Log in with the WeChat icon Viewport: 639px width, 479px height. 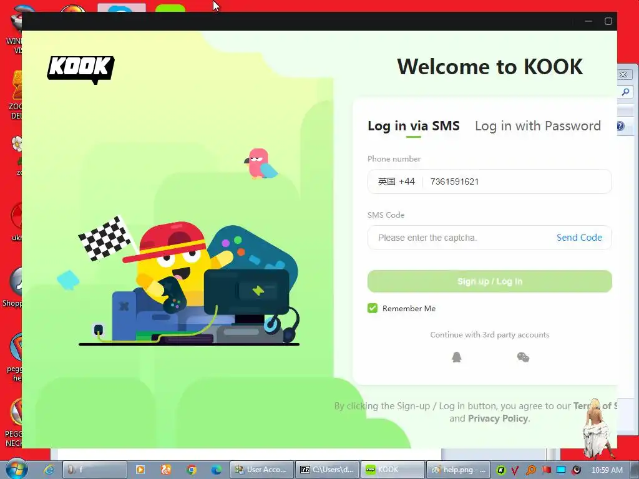[x=523, y=357]
